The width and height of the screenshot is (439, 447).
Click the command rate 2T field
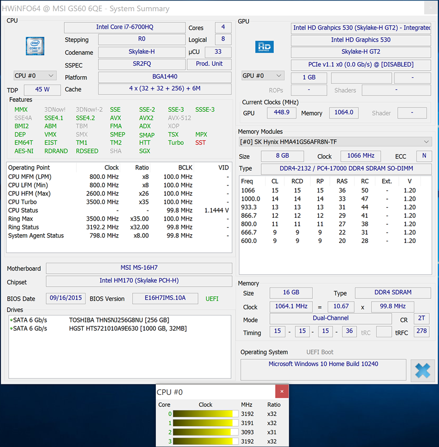click(421, 319)
